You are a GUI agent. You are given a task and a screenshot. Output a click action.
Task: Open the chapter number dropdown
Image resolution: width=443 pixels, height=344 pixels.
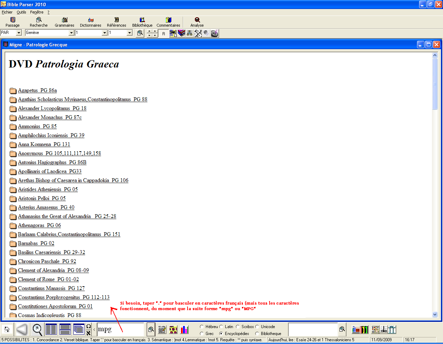pos(105,33)
